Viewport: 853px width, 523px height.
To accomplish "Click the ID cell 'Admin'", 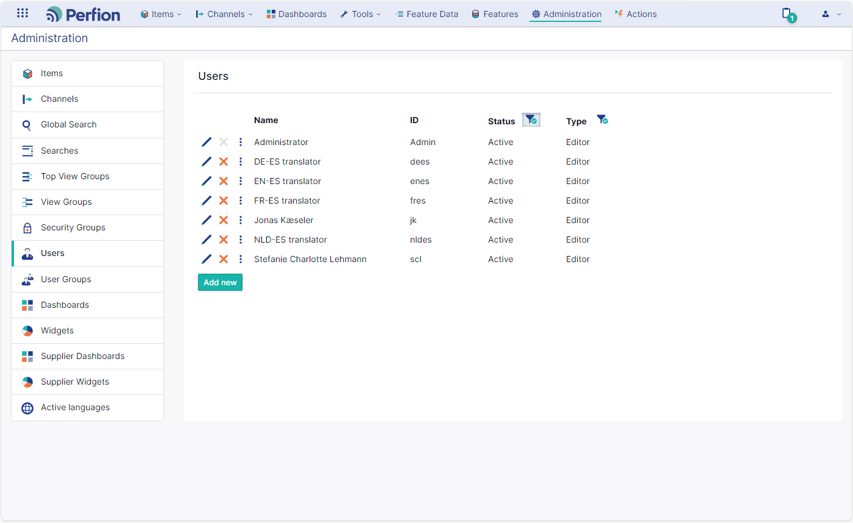I will pyautogui.click(x=423, y=142).
